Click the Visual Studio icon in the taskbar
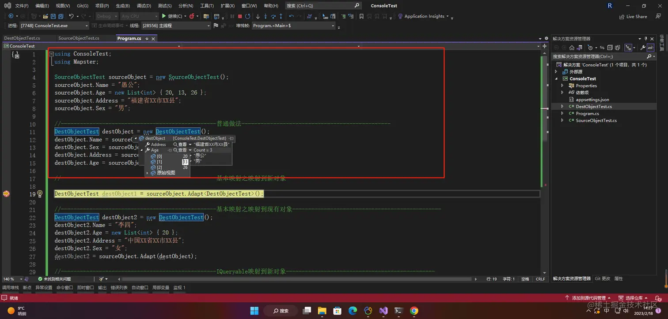Viewport: 668px width, 319px height. (383, 311)
